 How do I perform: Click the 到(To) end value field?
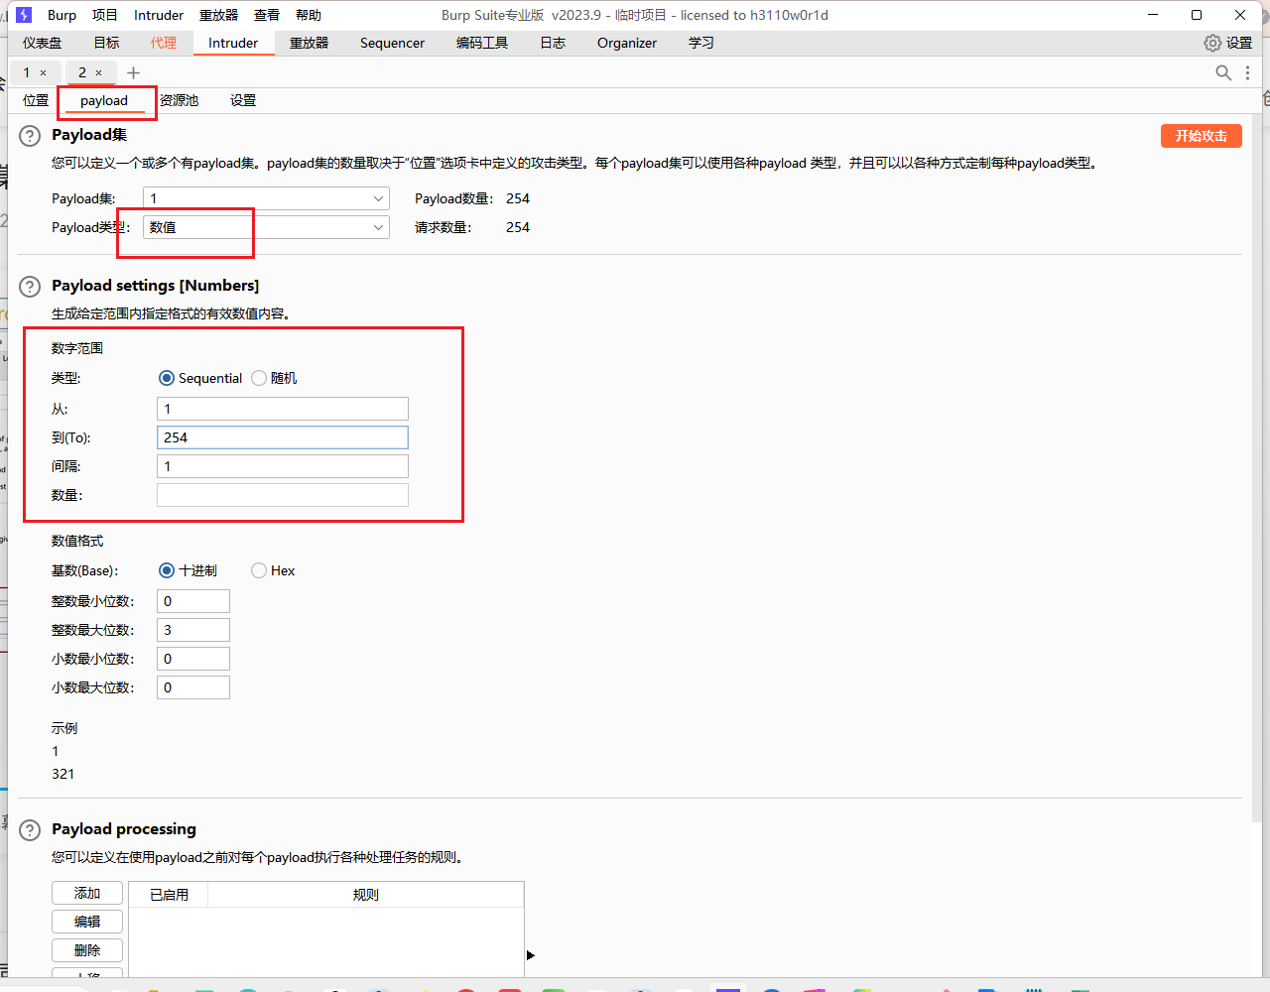click(x=283, y=437)
